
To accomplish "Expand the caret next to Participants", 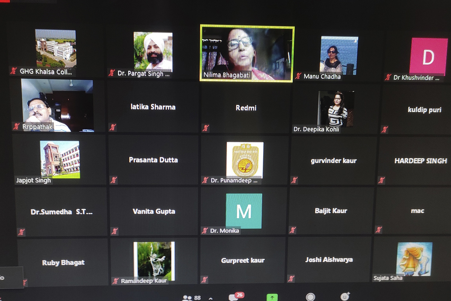I will point(211,298).
